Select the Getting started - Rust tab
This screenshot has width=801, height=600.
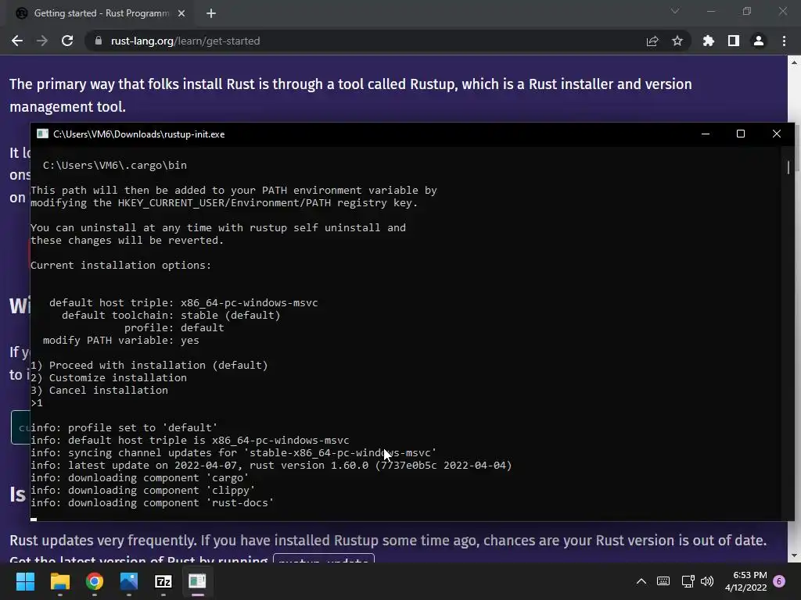[101, 13]
